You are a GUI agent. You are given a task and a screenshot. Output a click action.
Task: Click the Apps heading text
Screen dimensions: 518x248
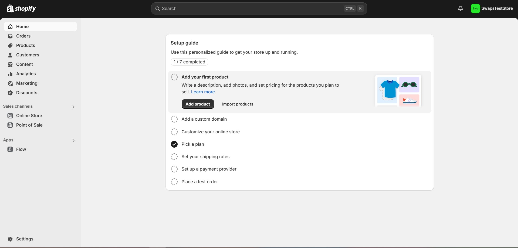tap(8, 140)
